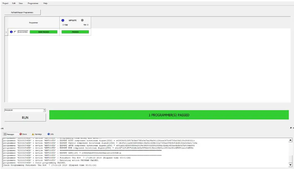Screen dimensions: 294x169
Task: Click the RUN PASSED status bar
Action: click(43, 32)
